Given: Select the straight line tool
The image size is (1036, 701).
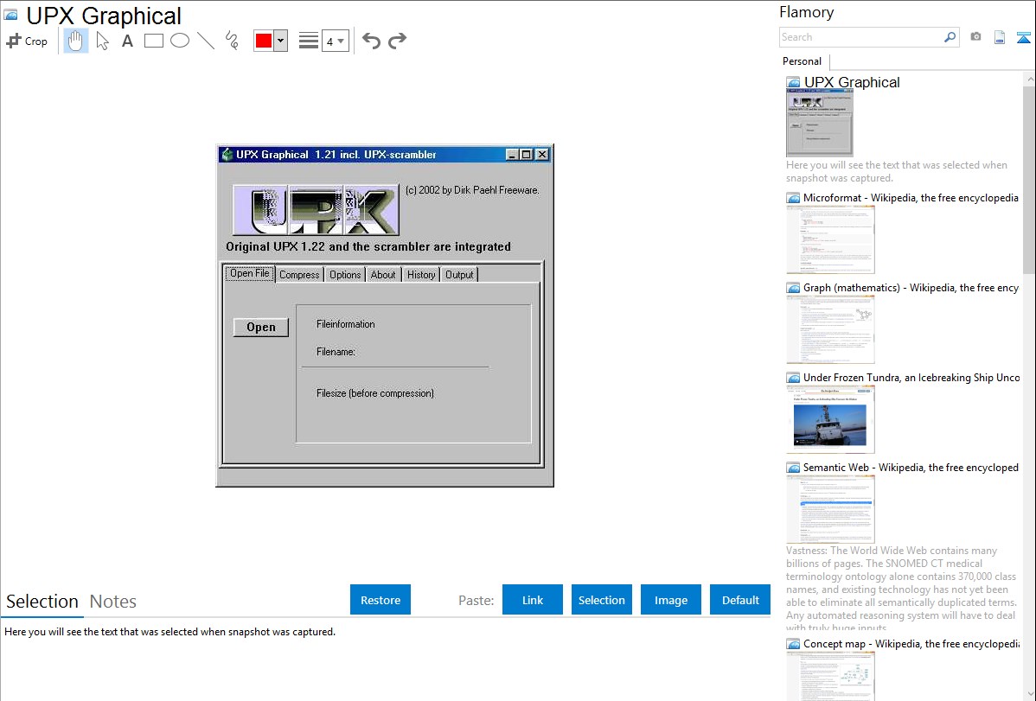Looking at the screenshot, I should click(206, 41).
